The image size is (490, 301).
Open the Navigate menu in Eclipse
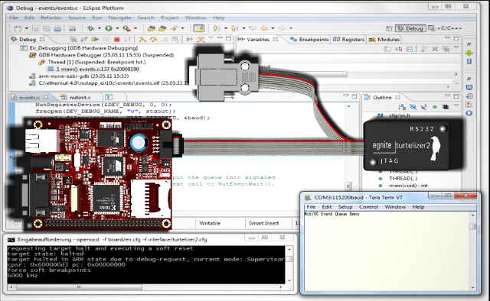point(120,18)
